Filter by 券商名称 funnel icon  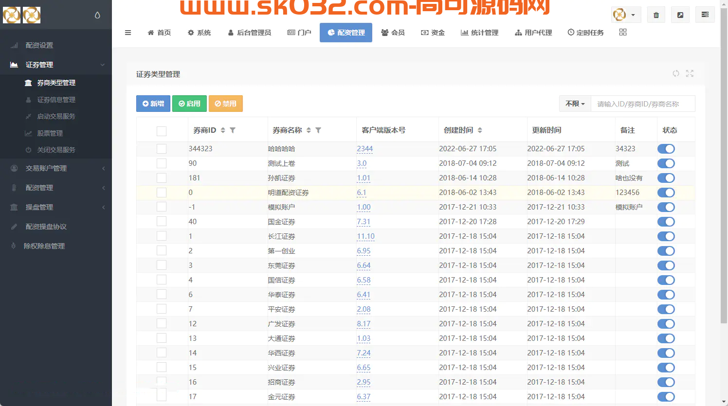pos(318,130)
